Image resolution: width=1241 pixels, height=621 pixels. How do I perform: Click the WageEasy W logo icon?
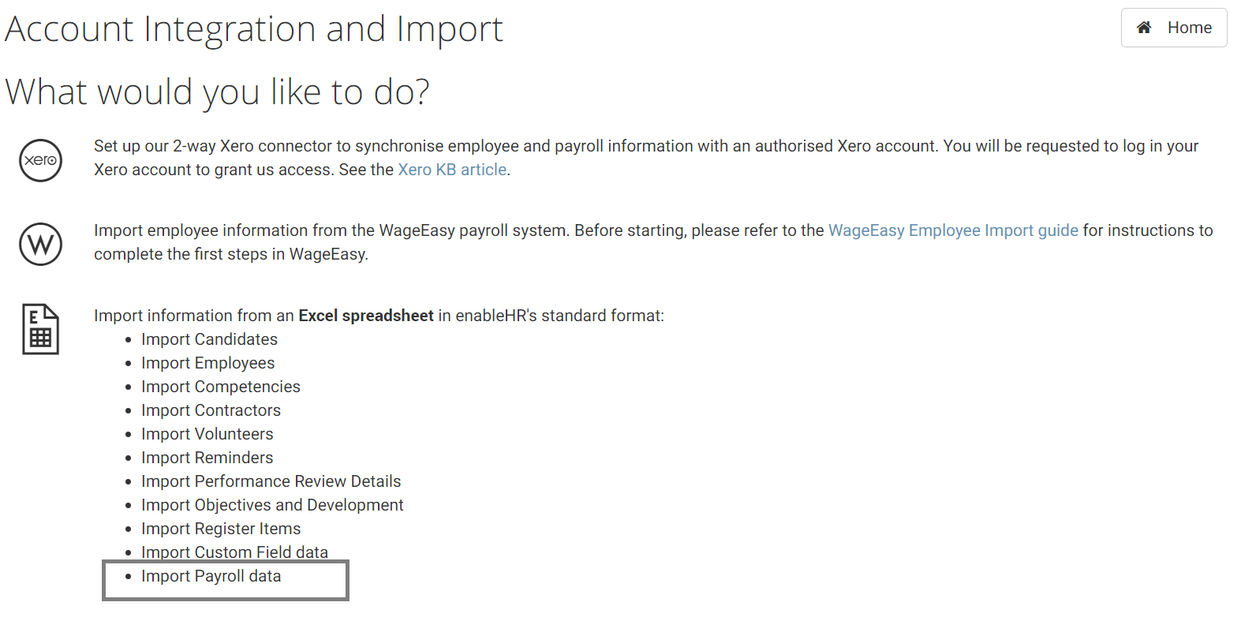(x=40, y=244)
